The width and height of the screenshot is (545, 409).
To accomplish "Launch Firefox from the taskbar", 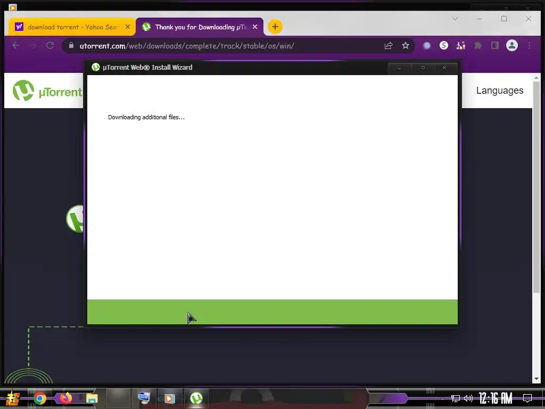I will coord(65,398).
